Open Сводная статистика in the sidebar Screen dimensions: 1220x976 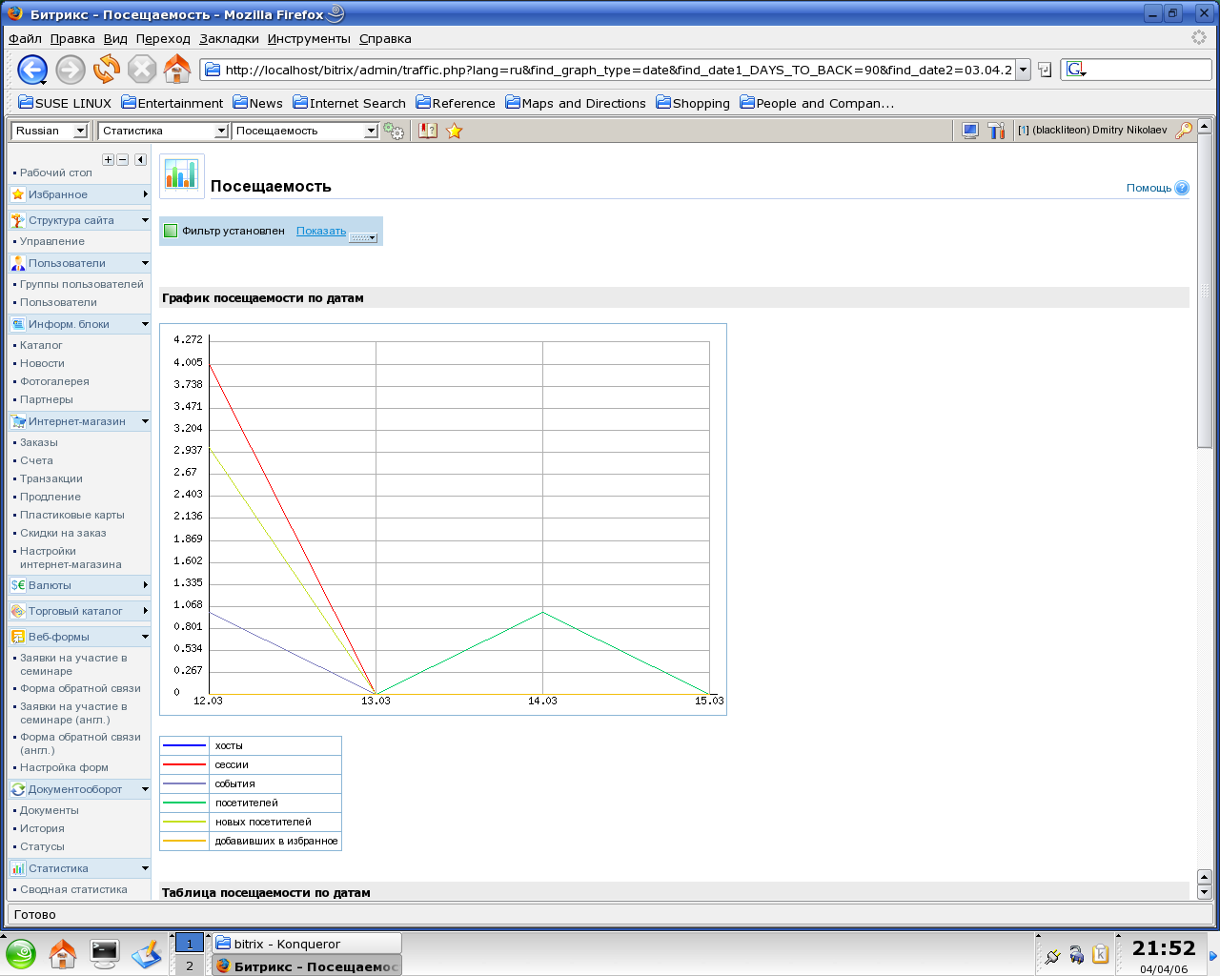pos(73,889)
